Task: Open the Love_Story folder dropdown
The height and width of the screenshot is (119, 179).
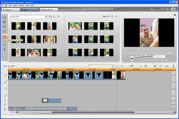Action: click(x=46, y=16)
